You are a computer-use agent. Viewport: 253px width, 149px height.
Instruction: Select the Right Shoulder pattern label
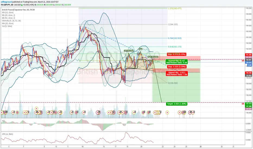pos(153,57)
